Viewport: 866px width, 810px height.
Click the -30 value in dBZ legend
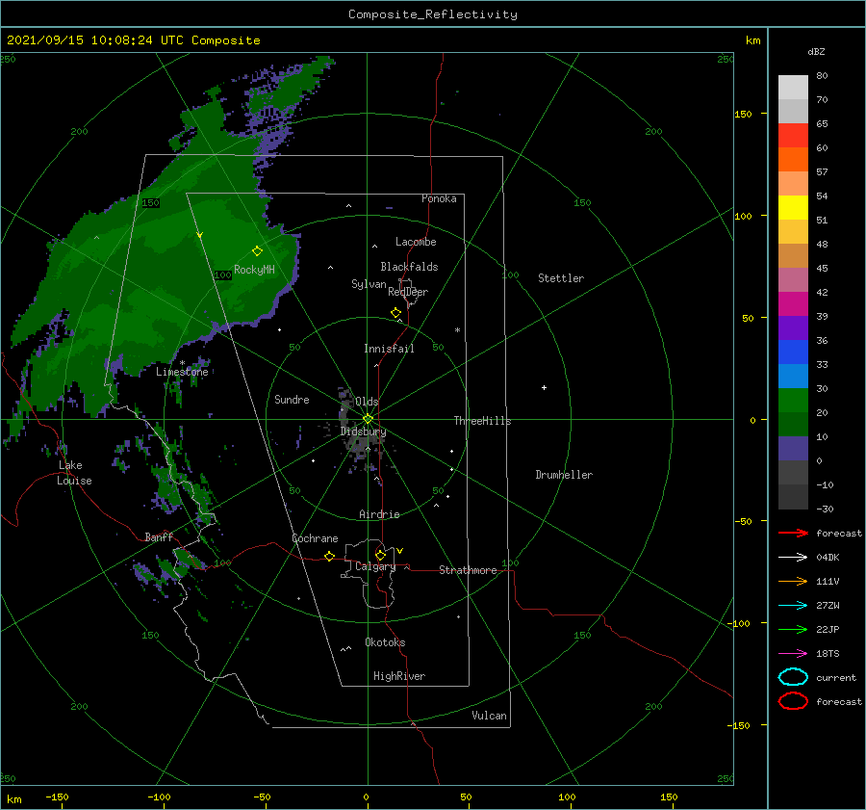(x=825, y=509)
